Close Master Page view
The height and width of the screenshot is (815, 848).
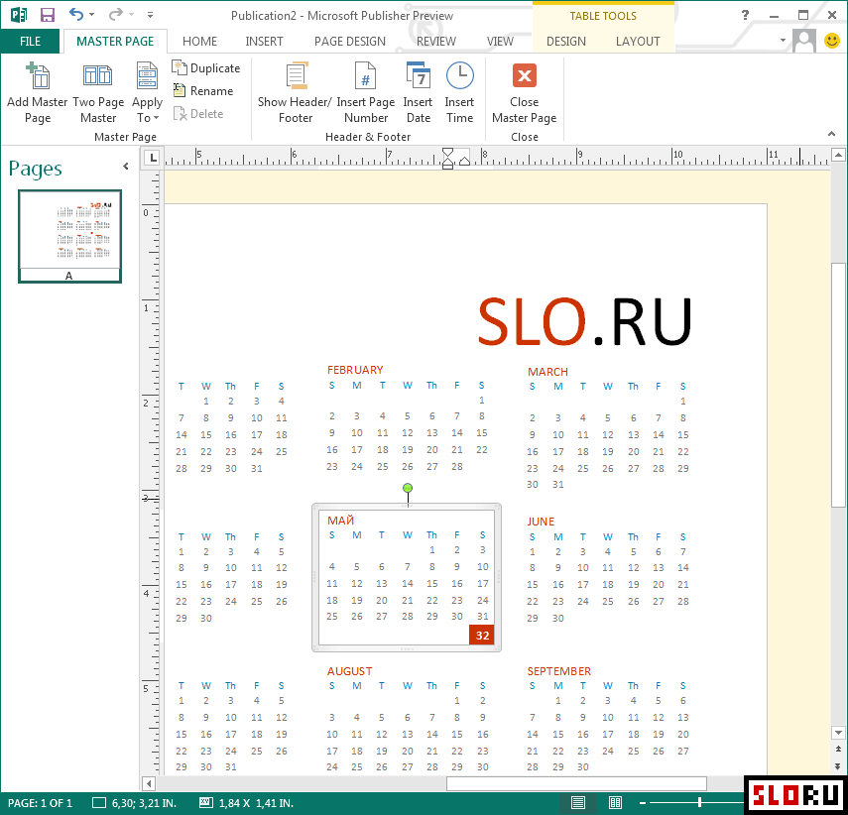524,93
